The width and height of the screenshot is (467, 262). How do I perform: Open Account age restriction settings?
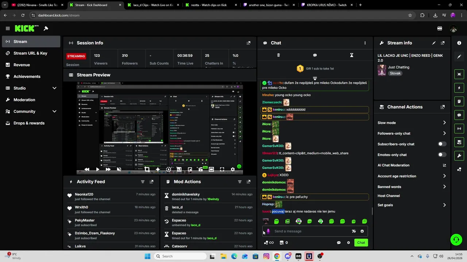click(412, 176)
